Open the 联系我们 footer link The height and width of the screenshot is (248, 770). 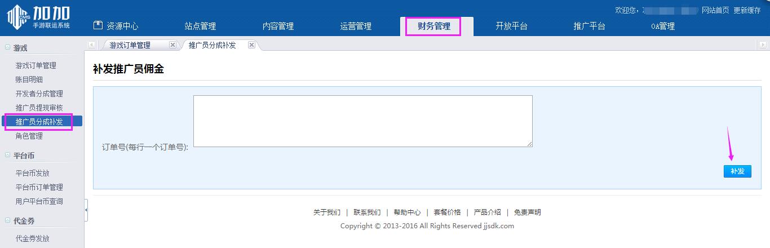(x=367, y=212)
